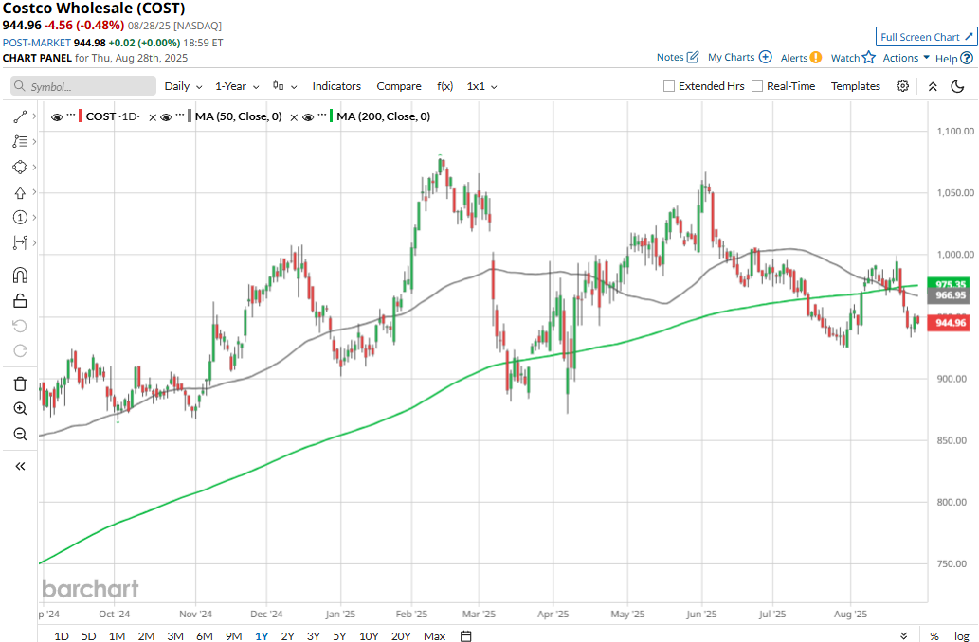
Task: Open Alerts warning icon
Action: point(815,58)
